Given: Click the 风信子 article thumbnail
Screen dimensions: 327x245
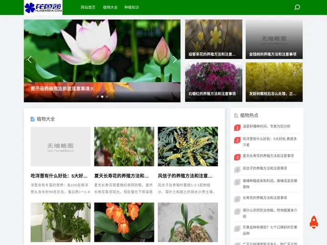Looking at the screenshot, I should (x=188, y=147).
